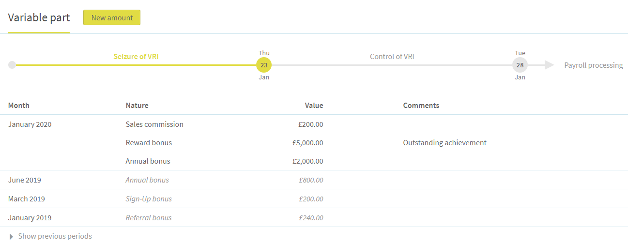Open the January 2019 Referral bonus row
The width and height of the screenshot is (628, 244).
314,218
